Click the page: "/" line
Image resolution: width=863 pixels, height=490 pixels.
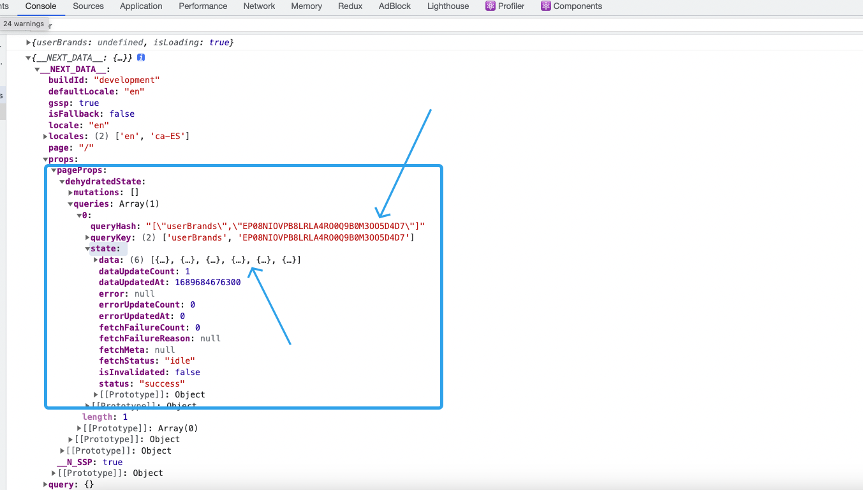pos(71,147)
